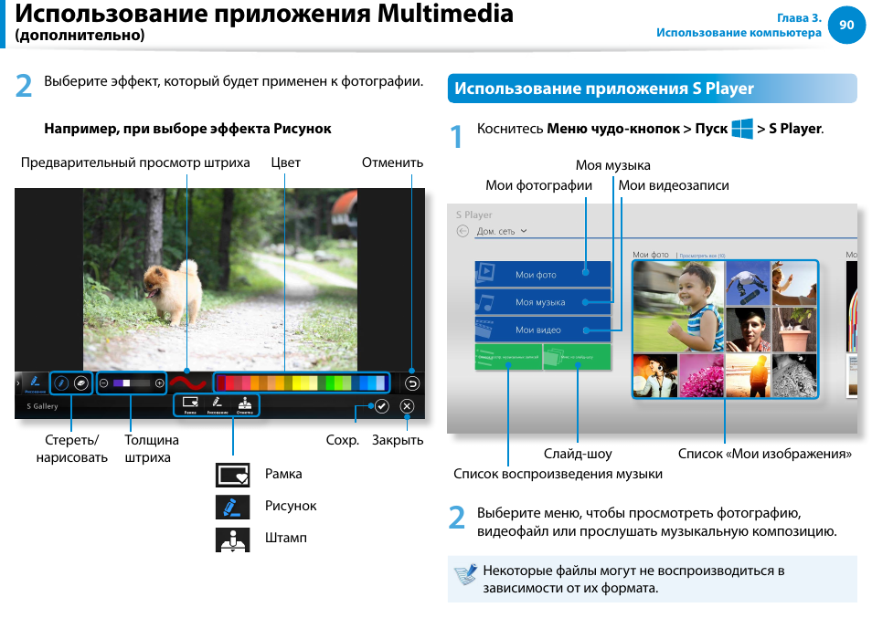This screenshot has height=618, width=872.
Task: Click the dog photo in S Gallery
Action: (x=220, y=279)
